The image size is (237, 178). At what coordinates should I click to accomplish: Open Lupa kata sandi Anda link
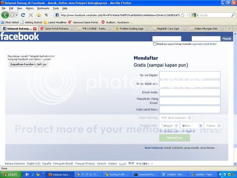pyautogui.click(x=204, y=44)
